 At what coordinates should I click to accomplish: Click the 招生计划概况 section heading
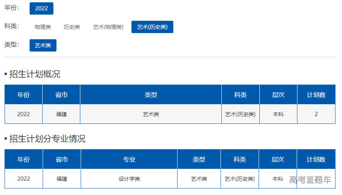[x=35, y=74]
